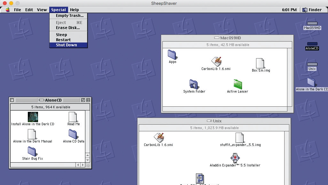Choose Restart from Special menu
328x185 pixels.
[68, 40]
